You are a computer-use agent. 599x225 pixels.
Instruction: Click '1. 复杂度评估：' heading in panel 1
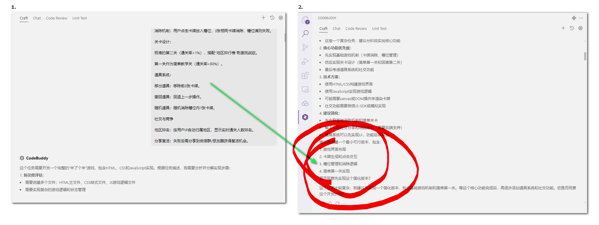click(32, 175)
